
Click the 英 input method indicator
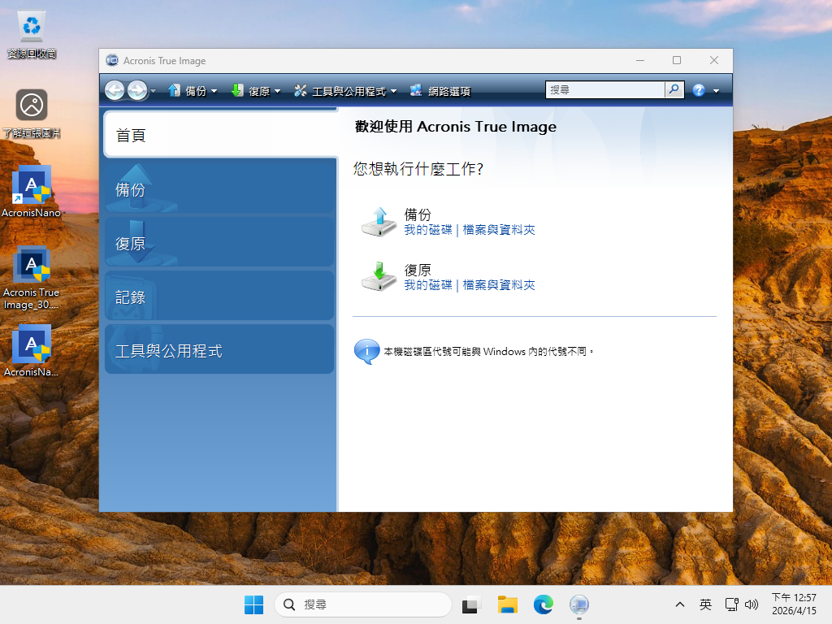705,604
